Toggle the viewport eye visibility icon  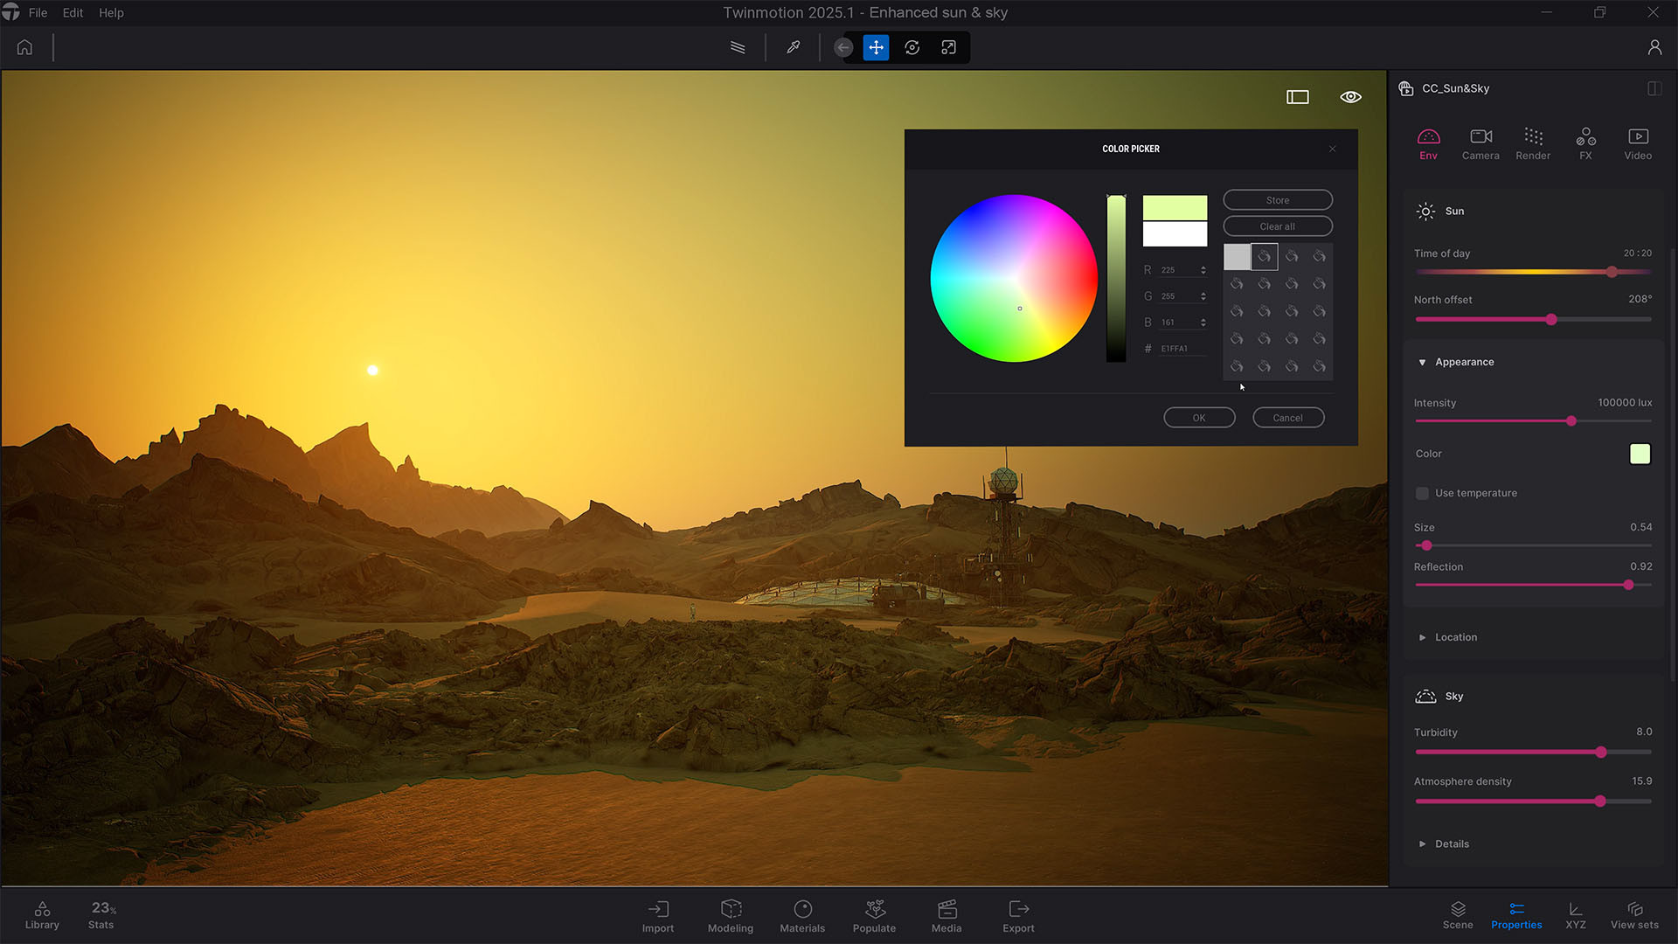click(x=1350, y=97)
